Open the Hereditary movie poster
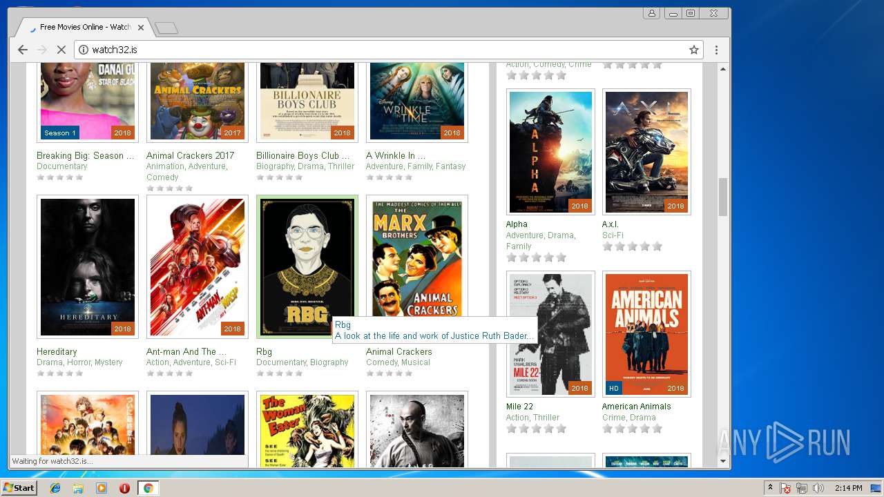This screenshot has height=497, width=884. tap(88, 266)
